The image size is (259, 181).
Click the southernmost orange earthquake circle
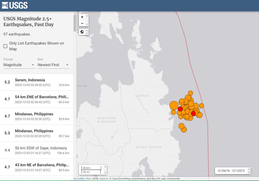(184, 130)
